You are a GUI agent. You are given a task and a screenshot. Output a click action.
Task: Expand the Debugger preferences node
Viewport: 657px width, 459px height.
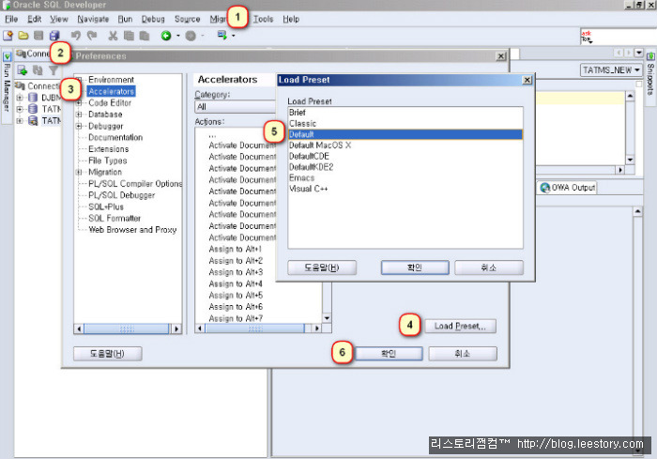[x=79, y=126]
